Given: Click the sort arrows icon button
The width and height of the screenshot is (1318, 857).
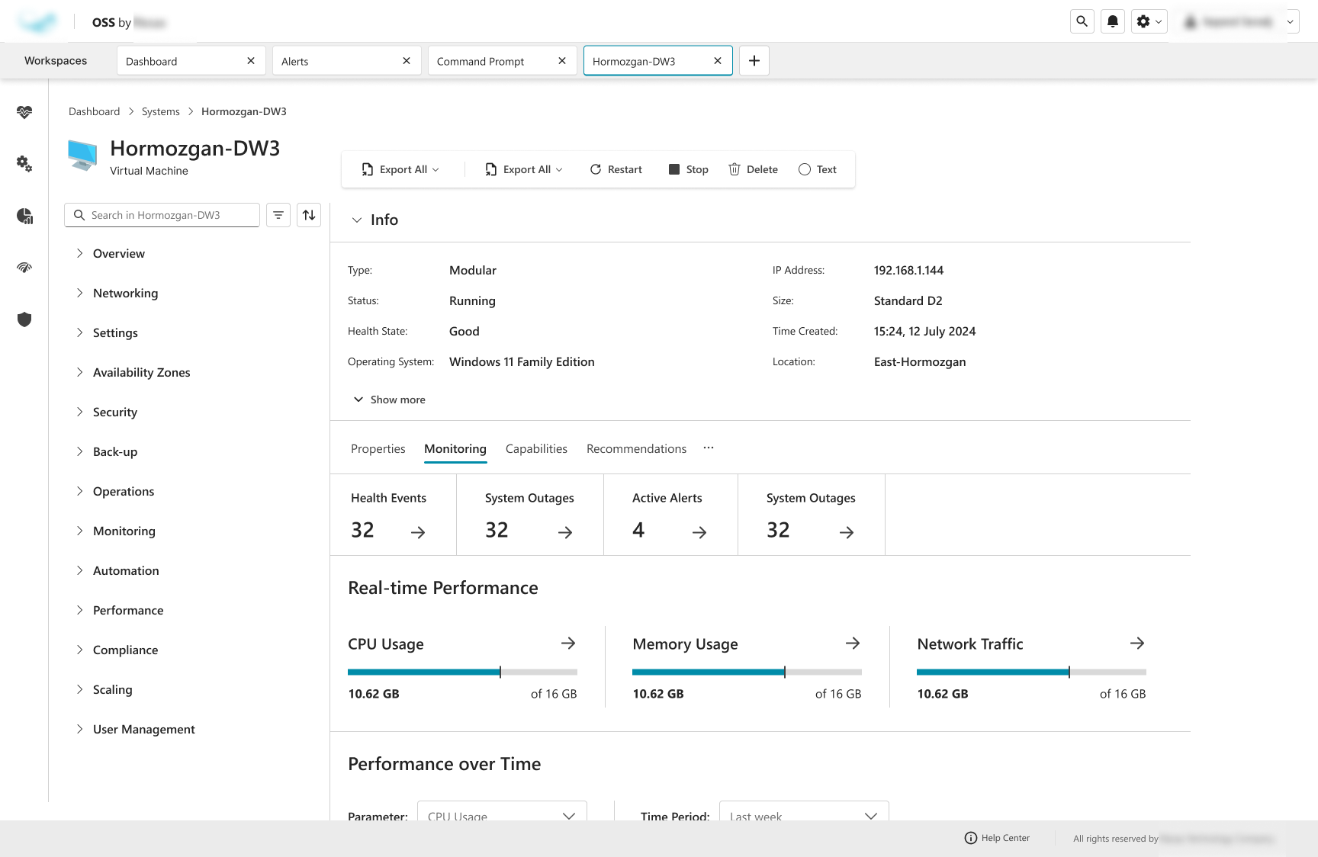Looking at the screenshot, I should pos(309,215).
